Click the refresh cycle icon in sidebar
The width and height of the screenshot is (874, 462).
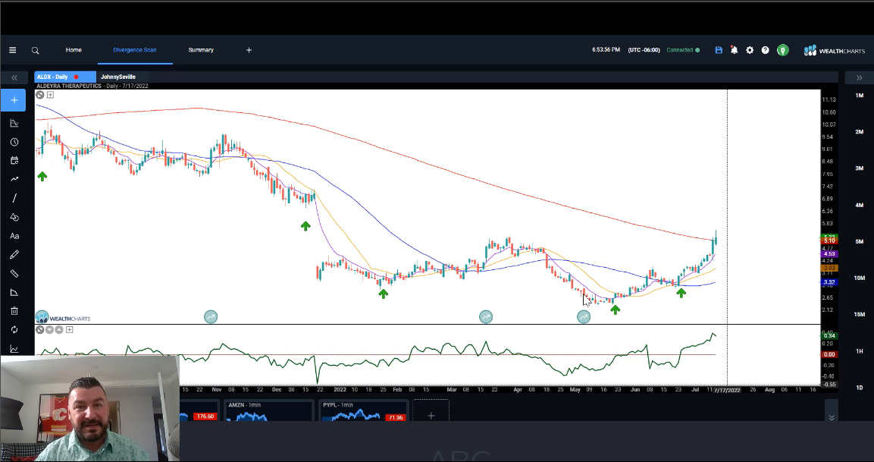point(14,330)
